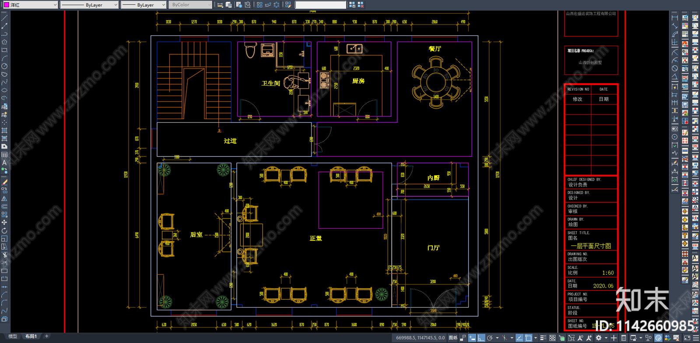
Task: Select the Construction Line tool
Action: point(4,26)
